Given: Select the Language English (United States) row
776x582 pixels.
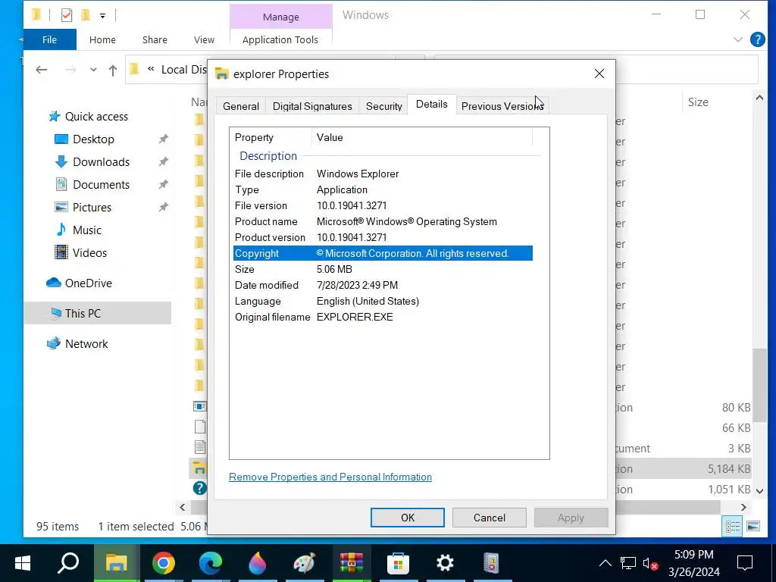Looking at the screenshot, I should [383, 301].
